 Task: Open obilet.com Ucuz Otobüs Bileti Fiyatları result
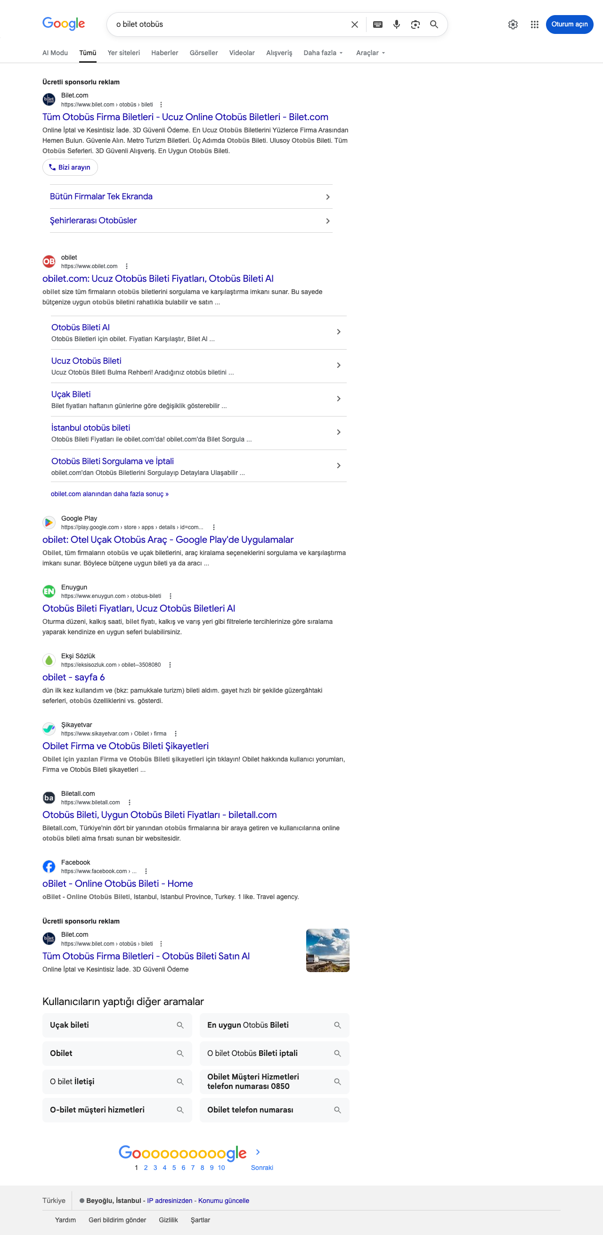point(158,278)
